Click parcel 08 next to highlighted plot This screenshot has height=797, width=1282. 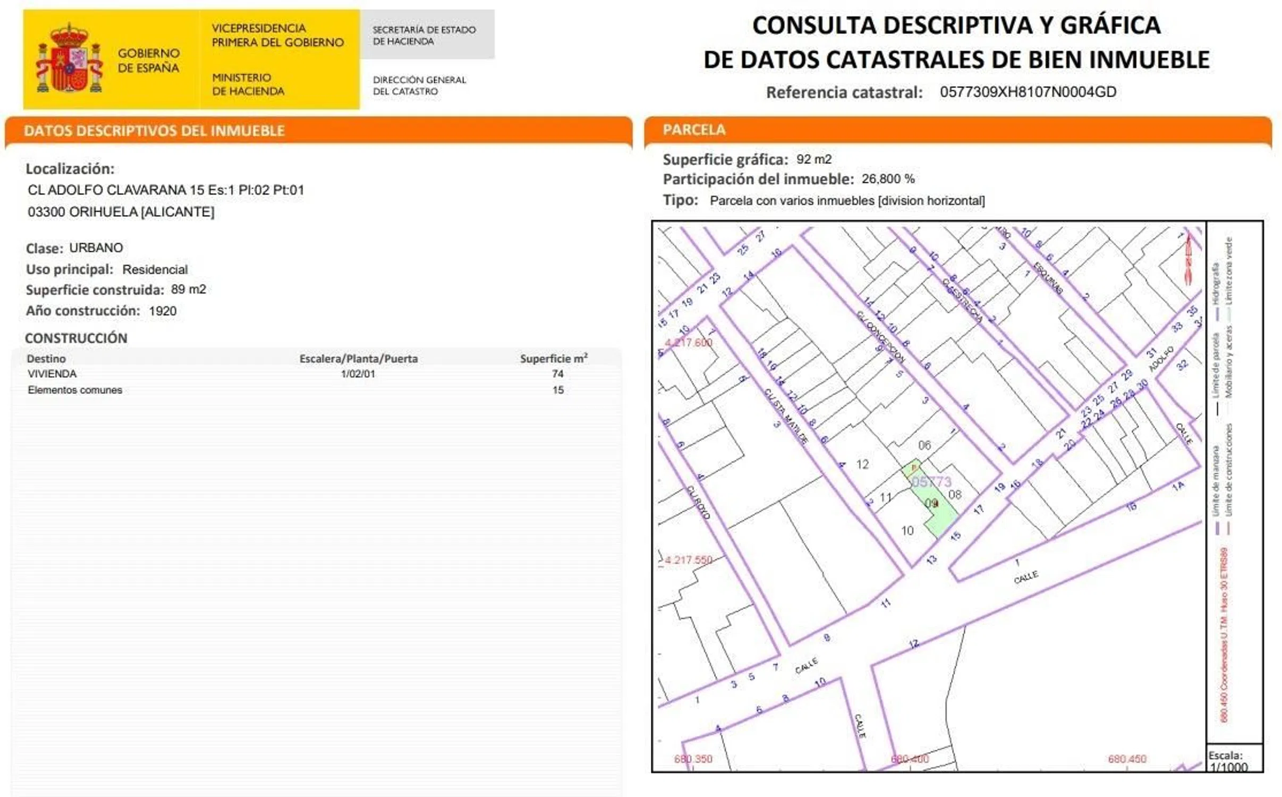tap(955, 495)
